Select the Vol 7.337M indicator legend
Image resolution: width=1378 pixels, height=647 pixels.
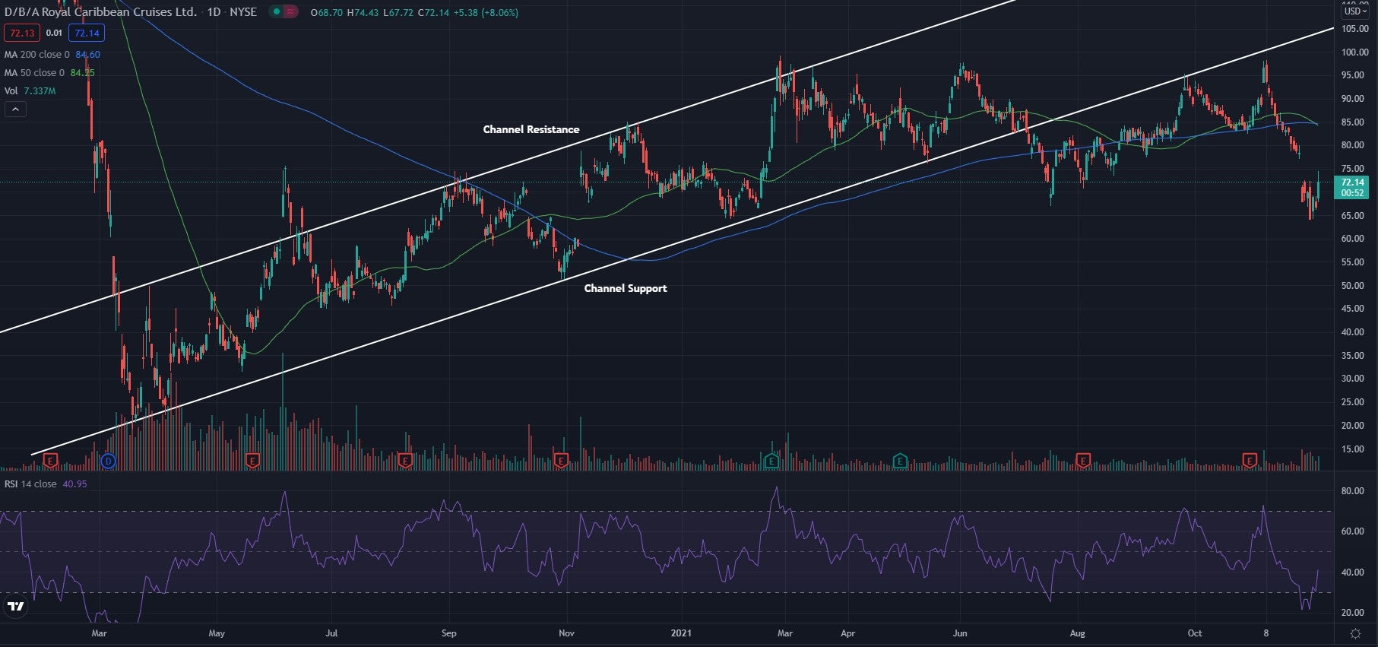coord(30,91)
